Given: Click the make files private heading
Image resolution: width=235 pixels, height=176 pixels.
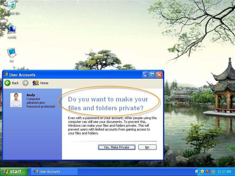Looking at the screenshot, I should (108, 104).
